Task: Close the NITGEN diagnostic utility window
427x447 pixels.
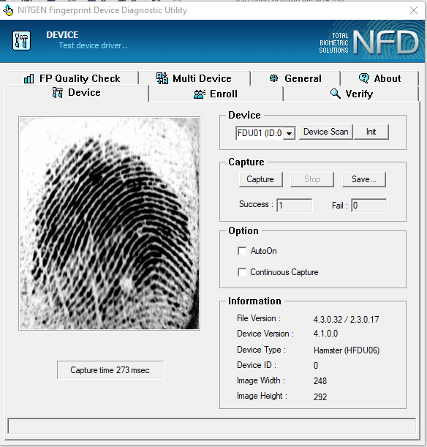Action: click(414, 10)
